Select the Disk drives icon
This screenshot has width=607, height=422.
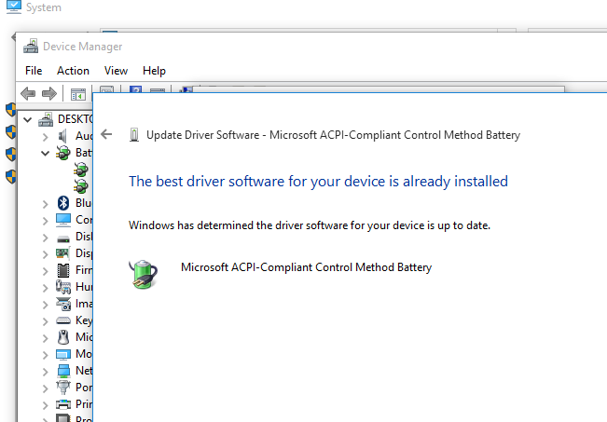click(x=63, y=238)
